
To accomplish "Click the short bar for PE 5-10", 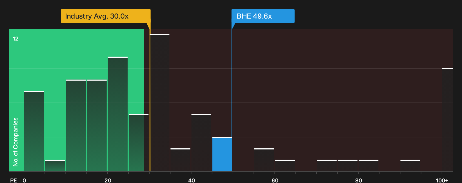I will [x=55, y=166].
